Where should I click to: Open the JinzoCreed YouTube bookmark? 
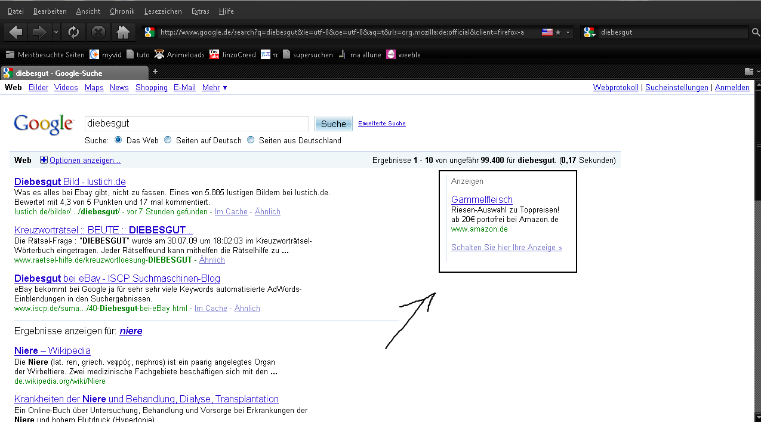[232, 54]
